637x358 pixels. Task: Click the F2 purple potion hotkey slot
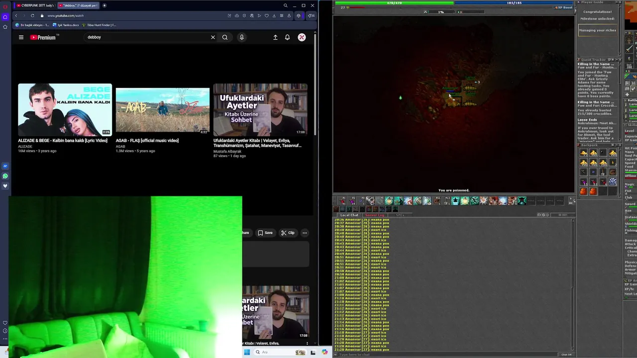352,201
